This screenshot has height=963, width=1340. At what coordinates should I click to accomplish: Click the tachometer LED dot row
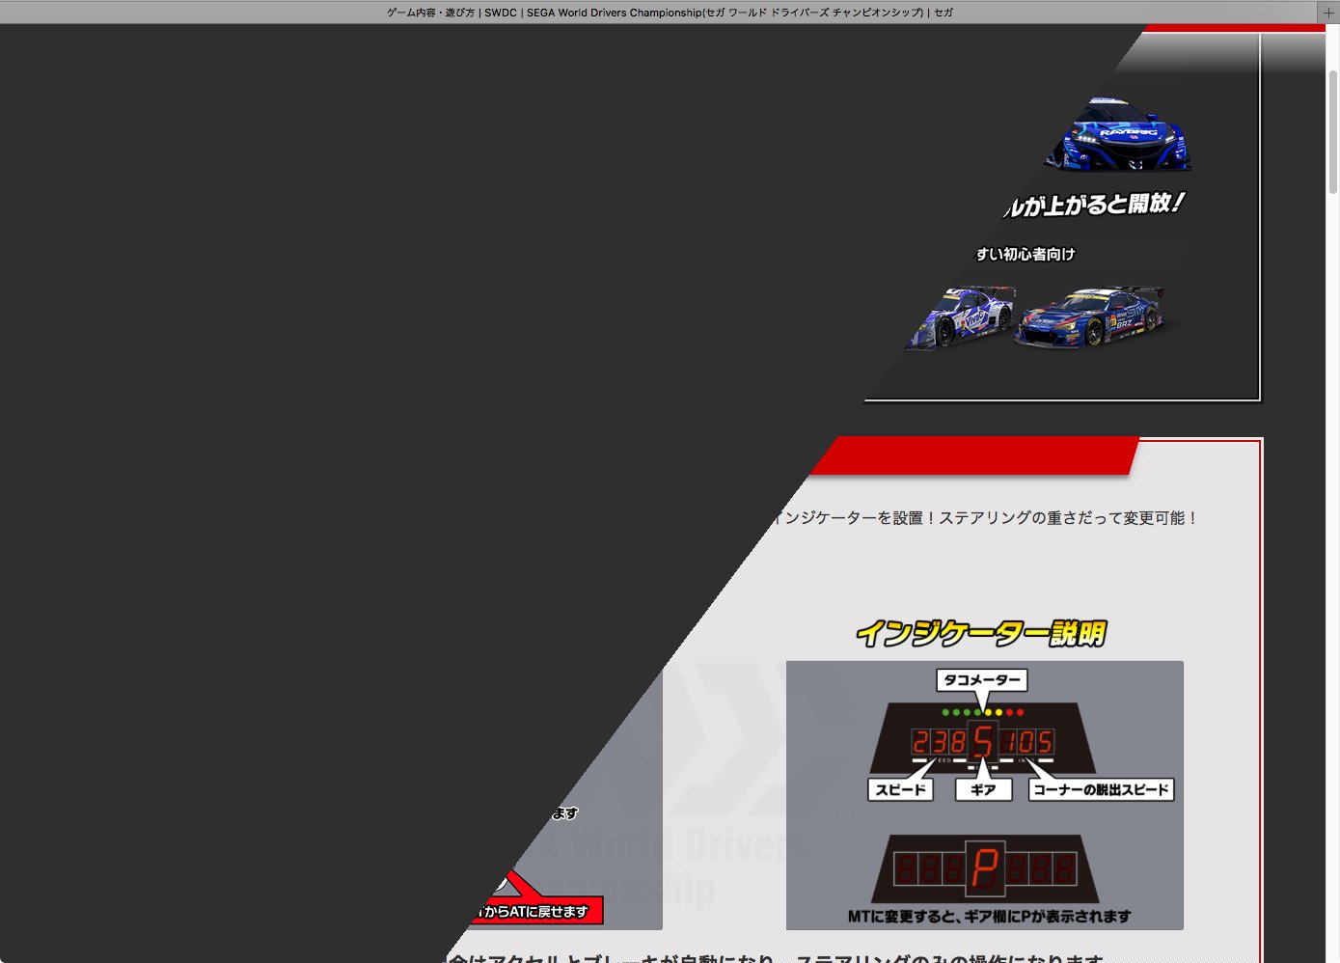tap(983, 712)
